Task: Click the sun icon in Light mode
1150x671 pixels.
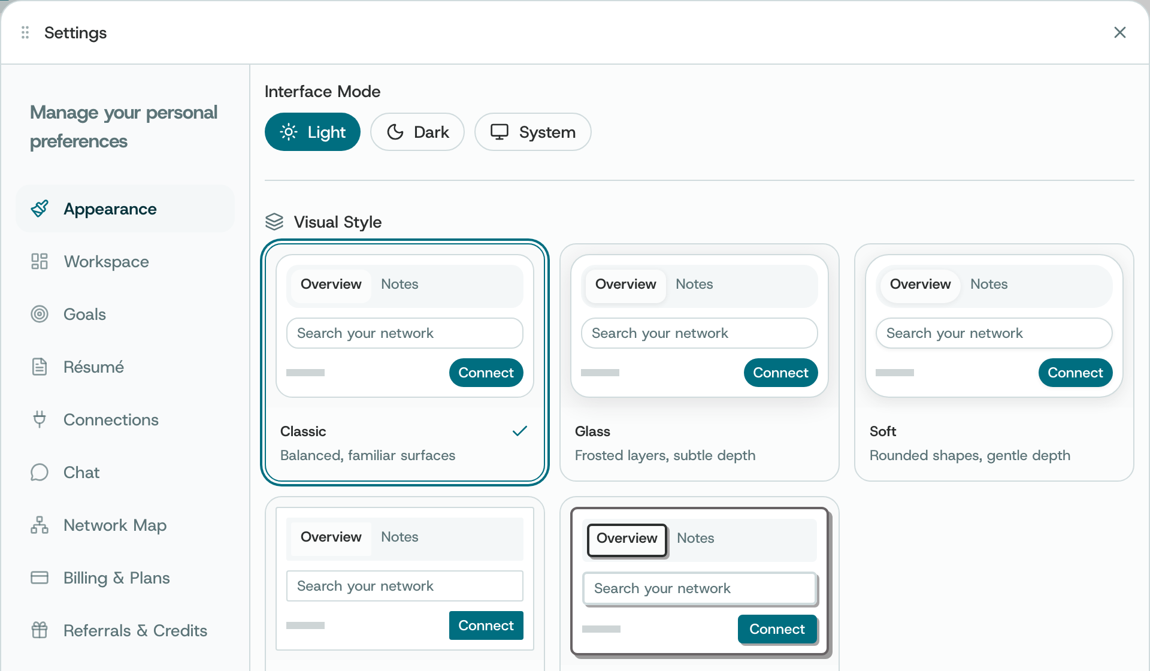Action: point(289,132)
